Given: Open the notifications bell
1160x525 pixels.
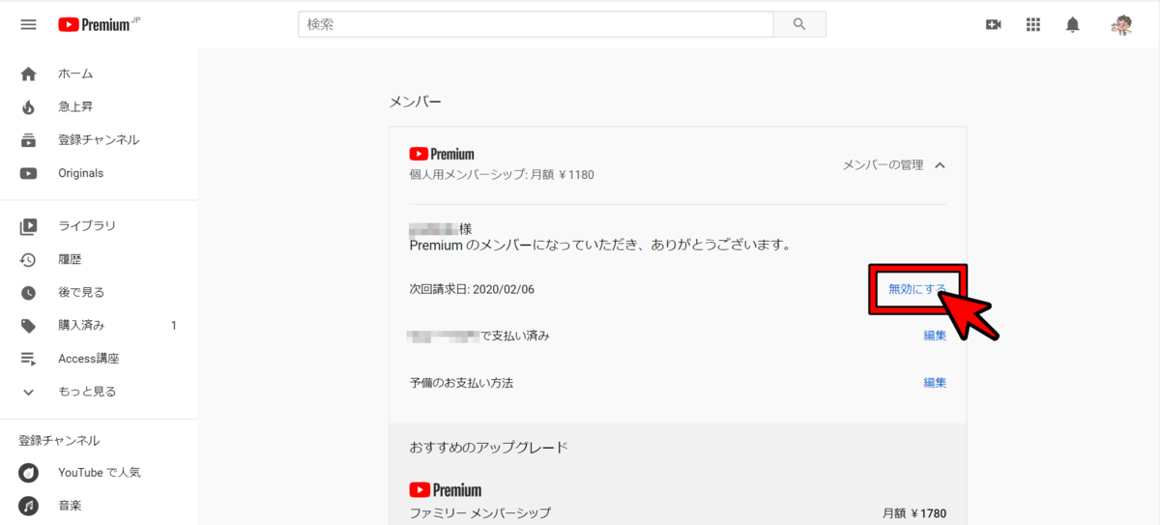Looking at the screenshot, I should (1072, 24).
